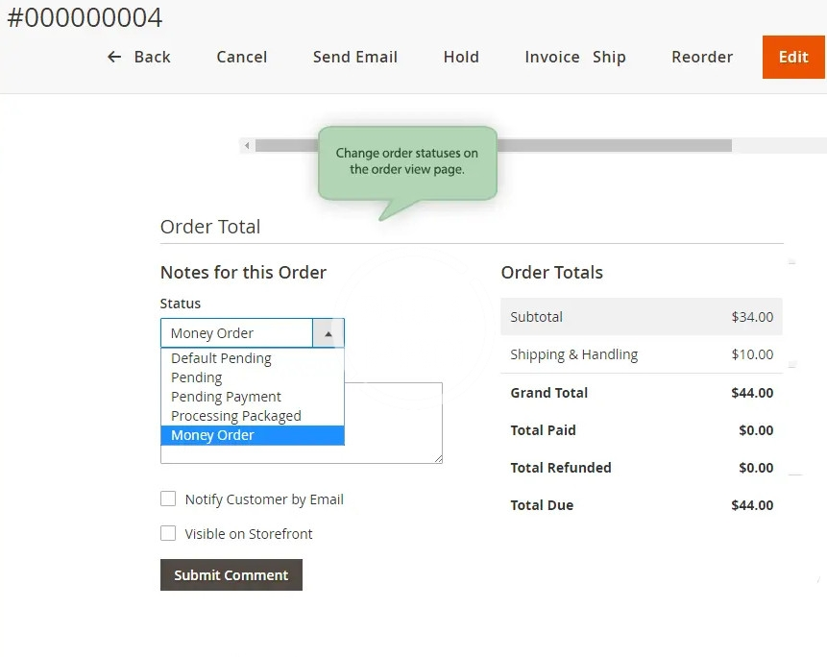Put the order on Hold
This screenshot has height=657, width=827.
point(461,57)
